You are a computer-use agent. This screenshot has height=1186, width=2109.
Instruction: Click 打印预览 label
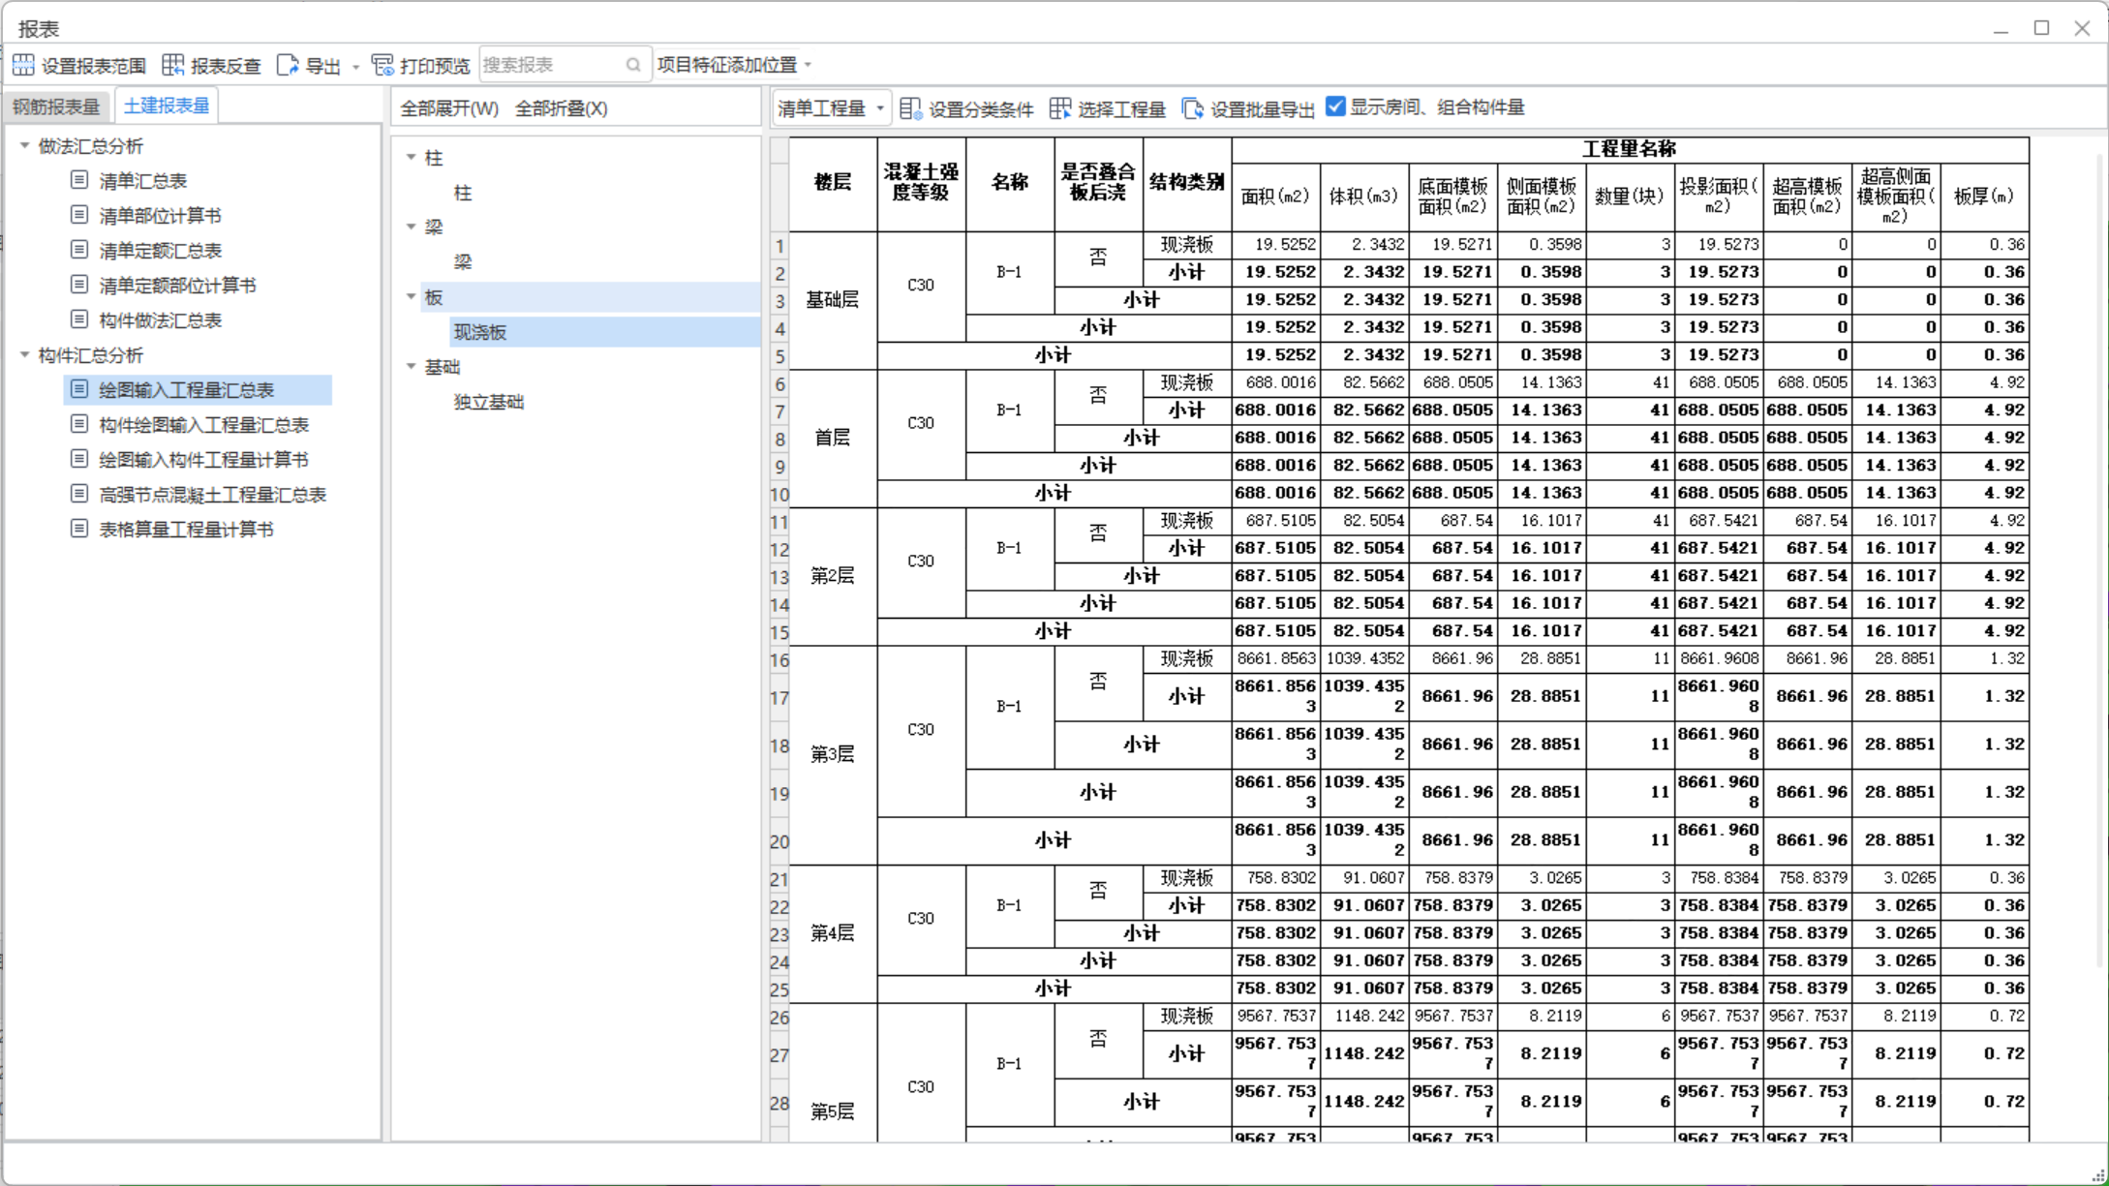pos(435,66)
